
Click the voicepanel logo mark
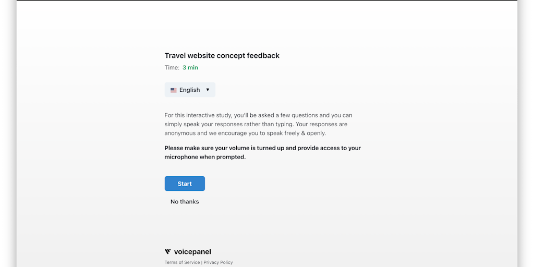[167, 252]
